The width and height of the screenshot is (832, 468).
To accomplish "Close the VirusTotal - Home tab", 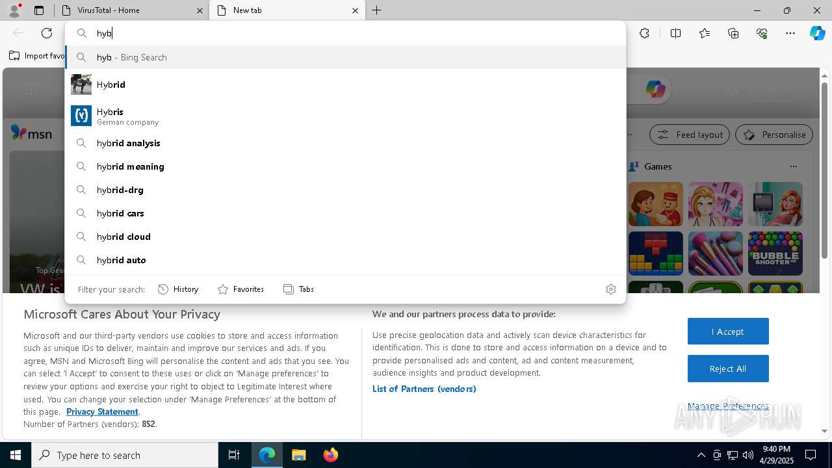I will pyautogui.click(x=200, y=10).
